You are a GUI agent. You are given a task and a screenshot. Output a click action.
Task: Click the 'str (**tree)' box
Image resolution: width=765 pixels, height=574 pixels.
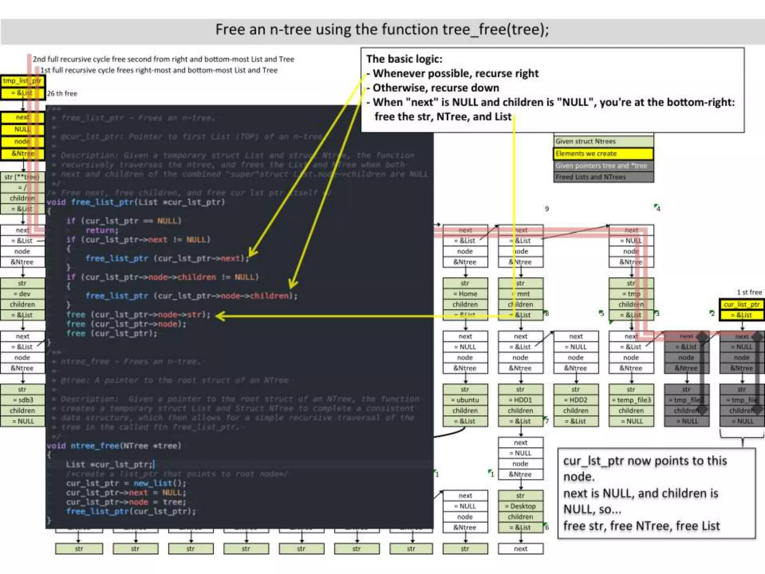click(22, 177)
